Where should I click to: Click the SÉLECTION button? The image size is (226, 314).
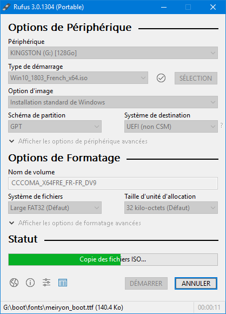point(196,78)
